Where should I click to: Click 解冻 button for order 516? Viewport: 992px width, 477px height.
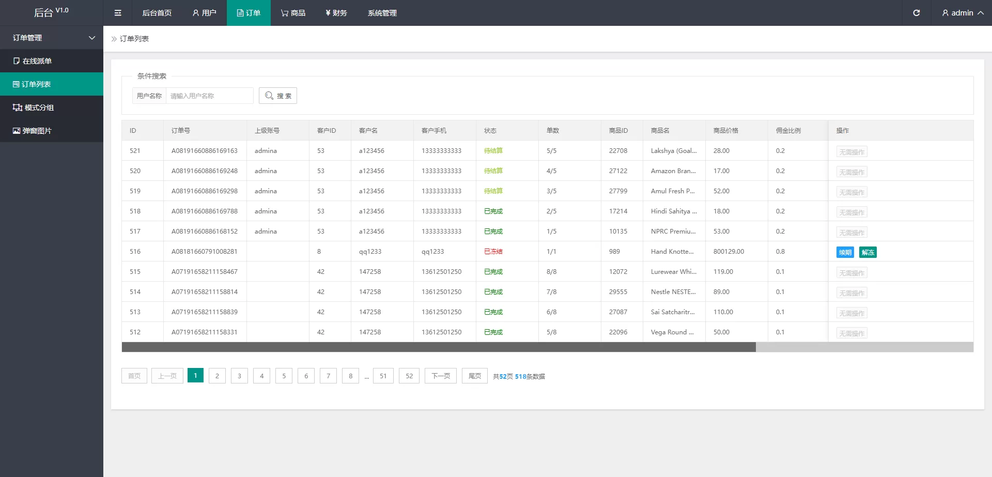867,252
